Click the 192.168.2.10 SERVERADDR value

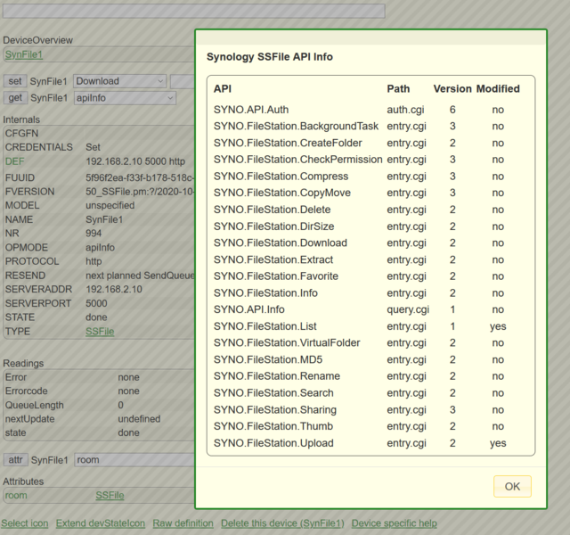click(114, 289)
